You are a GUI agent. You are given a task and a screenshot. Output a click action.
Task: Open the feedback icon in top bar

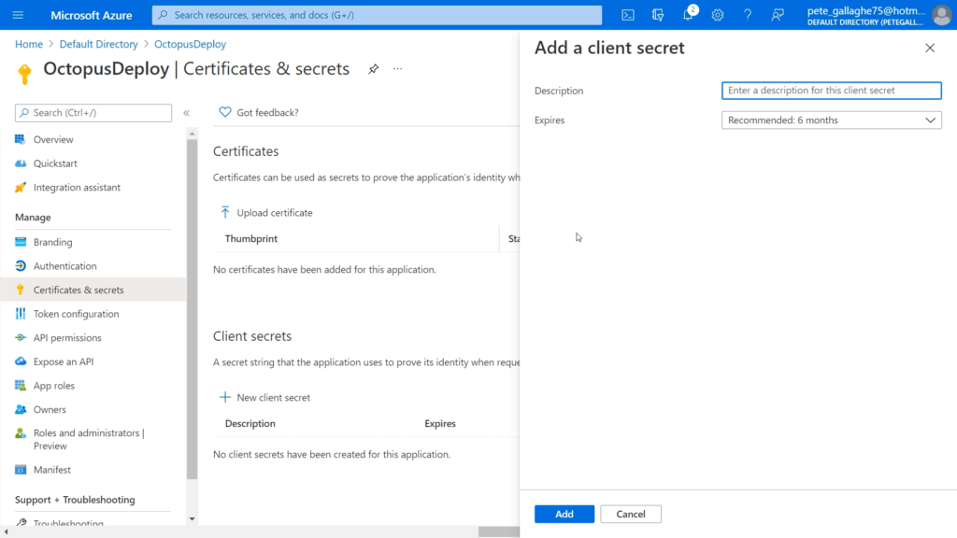(x=777, y=15)
